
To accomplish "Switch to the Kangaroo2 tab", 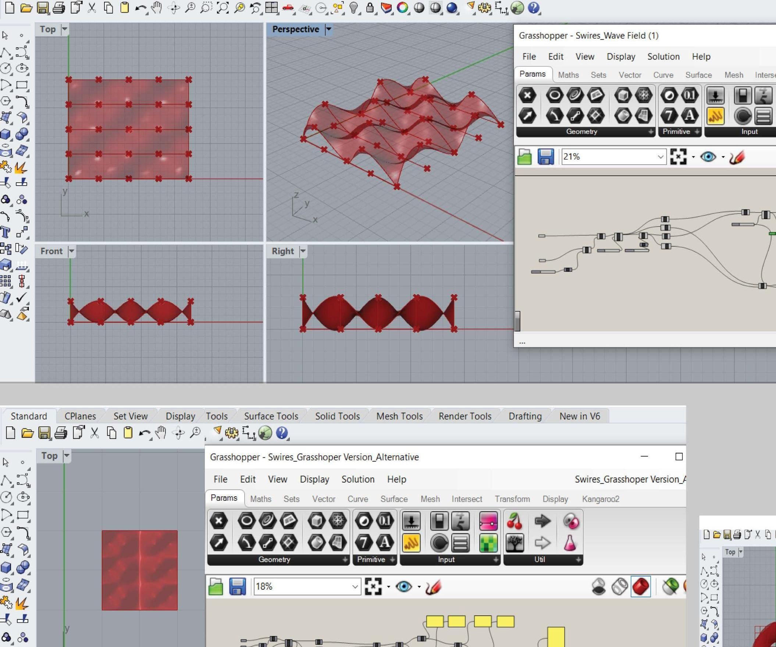I will [601, 499].
